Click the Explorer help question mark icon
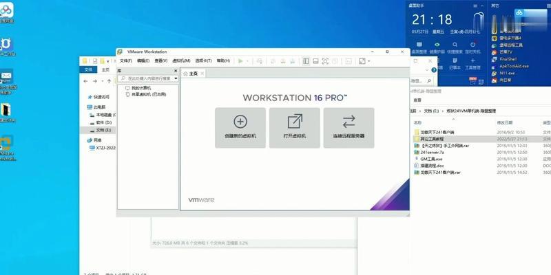Image resolution: width=551 pixels, height=275 pixels. (x=435, y=70)
